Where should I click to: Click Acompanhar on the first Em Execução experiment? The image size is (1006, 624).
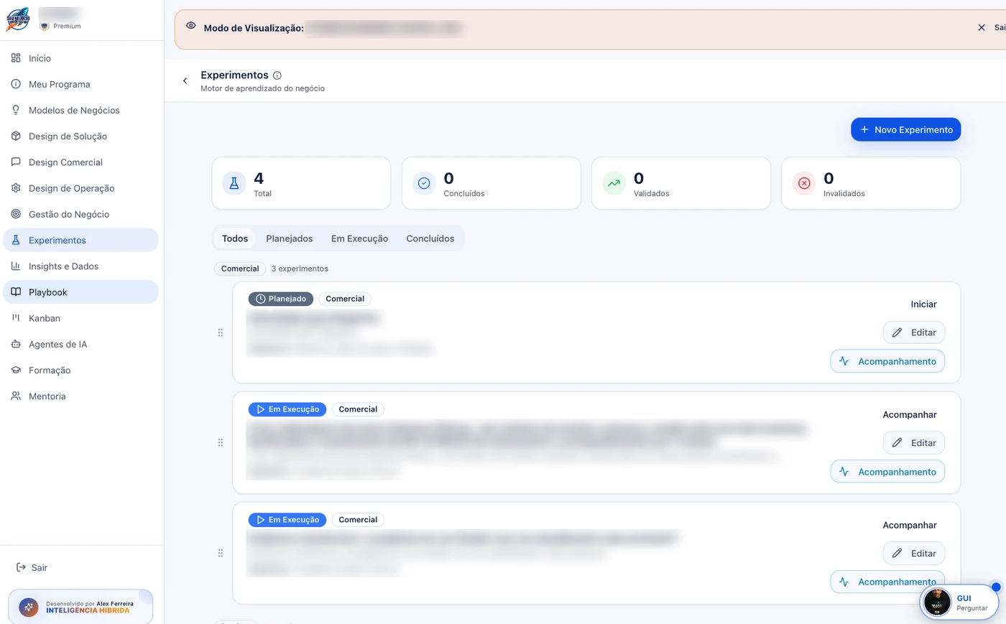pyautogui.click(x=910, y=415)
